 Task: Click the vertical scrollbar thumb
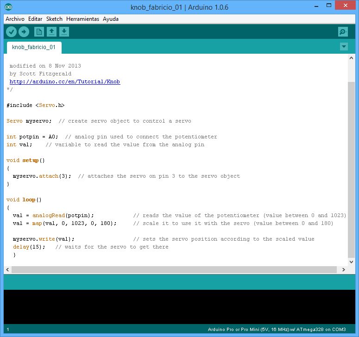click(x=352, y=169)
